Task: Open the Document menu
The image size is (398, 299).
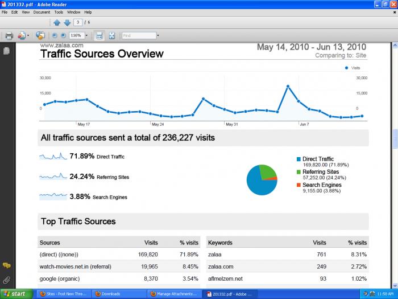Action: click(x=42, y=12)
